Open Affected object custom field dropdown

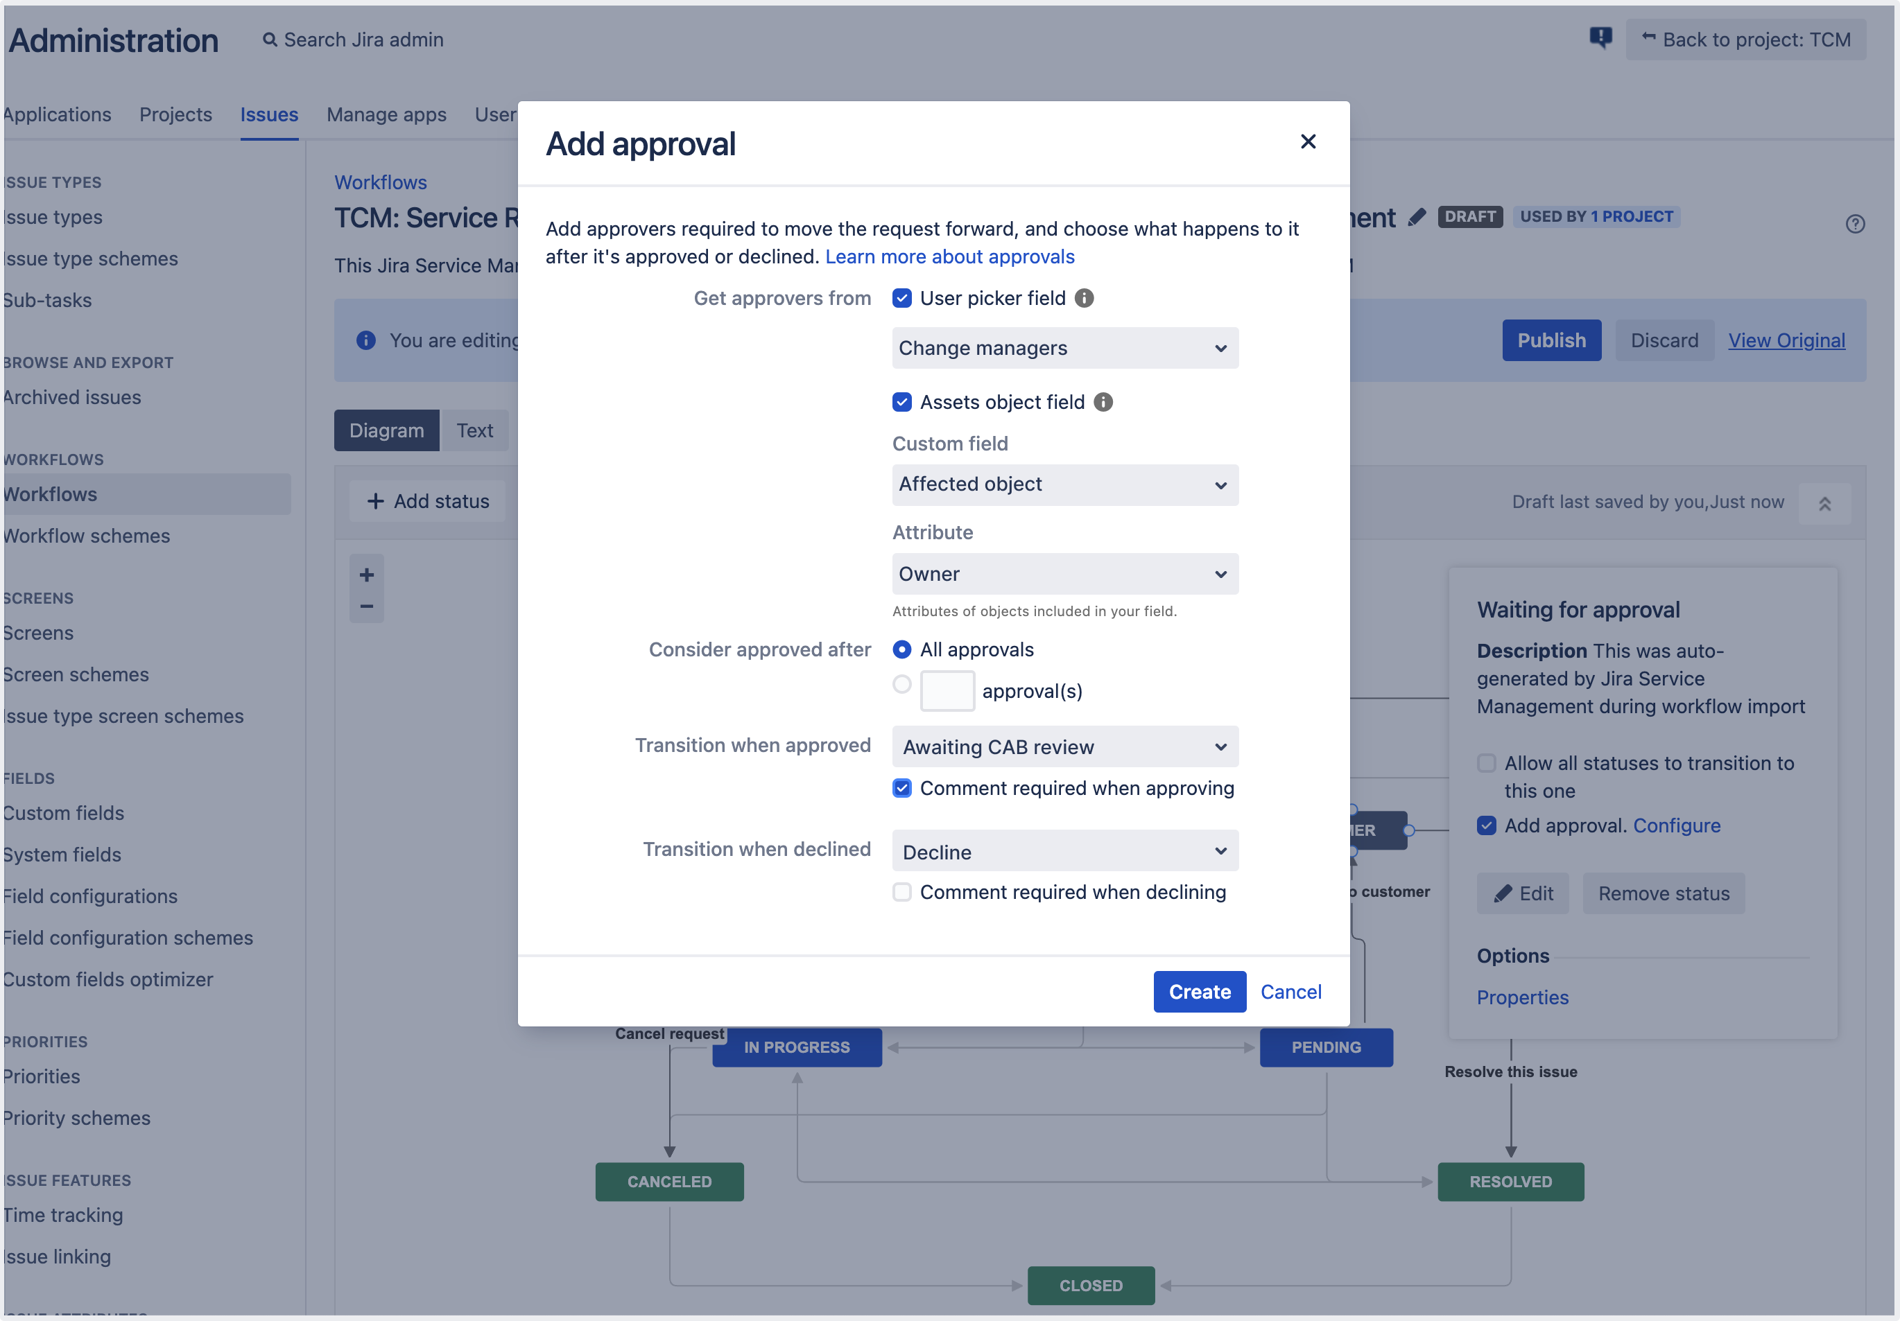[x=1065, y=484]
